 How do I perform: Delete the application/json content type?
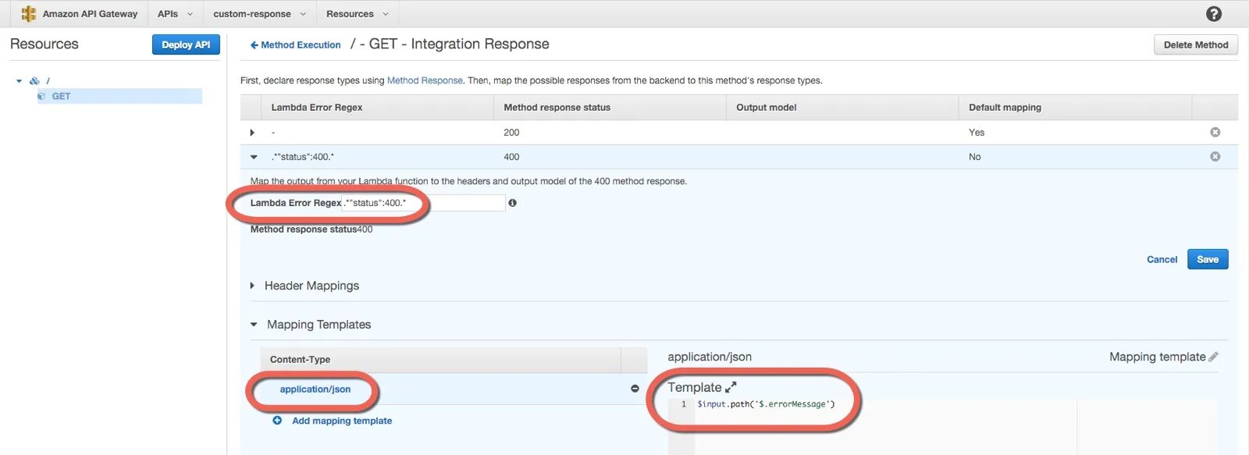[635, 389]
